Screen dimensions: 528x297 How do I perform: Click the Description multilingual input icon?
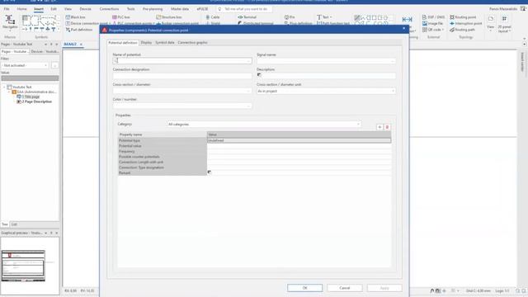[259, 74]
